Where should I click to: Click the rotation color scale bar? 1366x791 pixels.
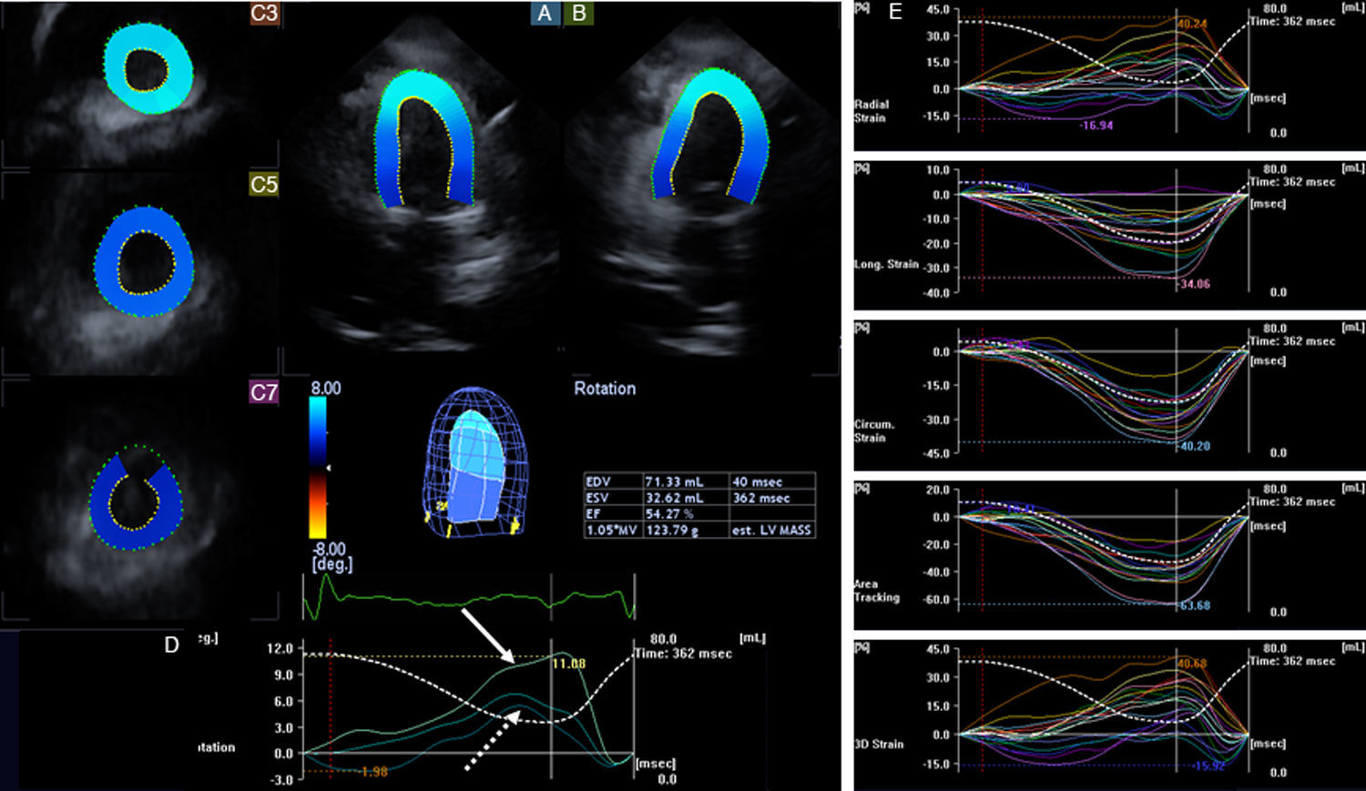point(319,468)
